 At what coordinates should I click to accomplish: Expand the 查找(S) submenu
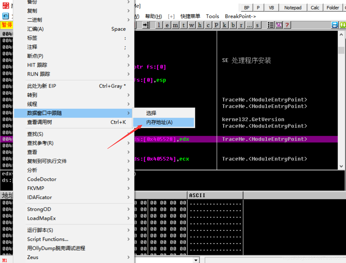(x=74, y=134)
